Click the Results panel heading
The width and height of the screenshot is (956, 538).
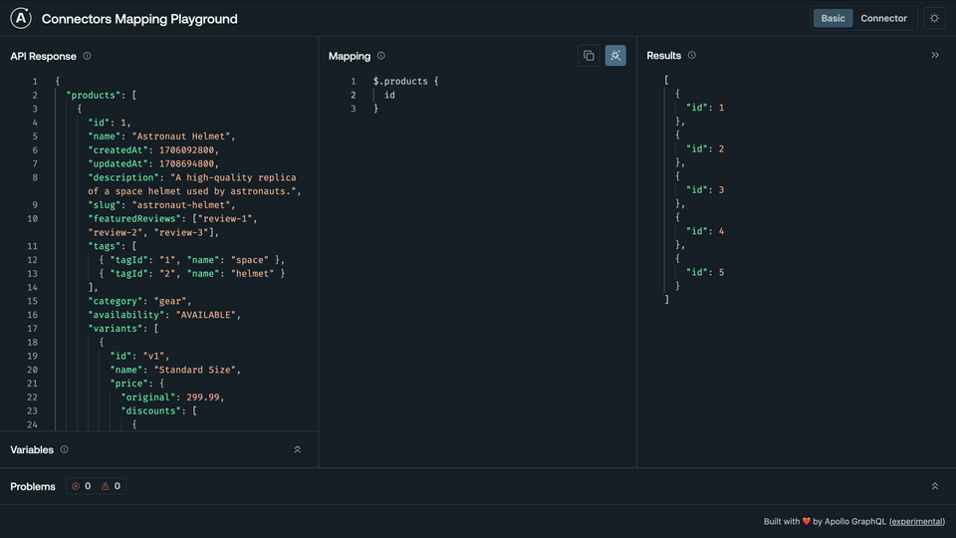663,56
